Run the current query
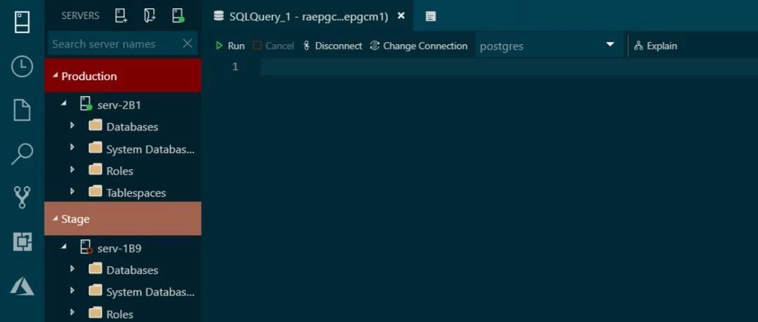The height and width of the screenshot is (322, 758). (230, 45)
